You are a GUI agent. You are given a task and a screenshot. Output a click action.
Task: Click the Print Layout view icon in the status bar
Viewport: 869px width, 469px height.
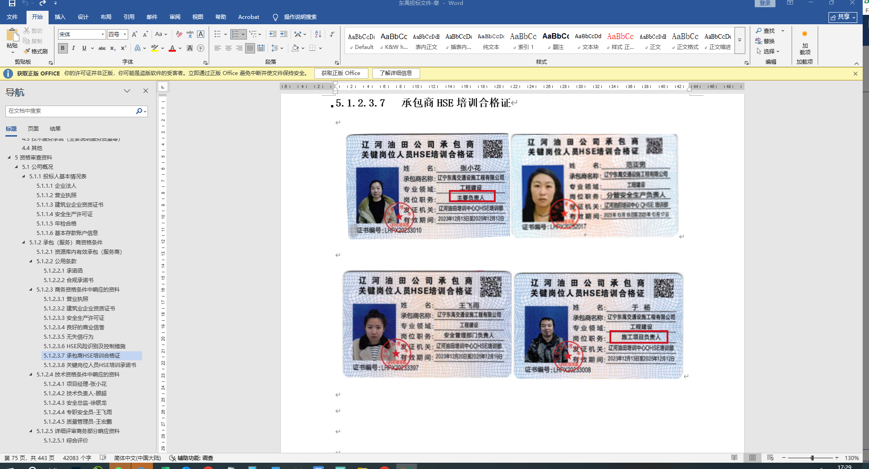pos(753,458)
